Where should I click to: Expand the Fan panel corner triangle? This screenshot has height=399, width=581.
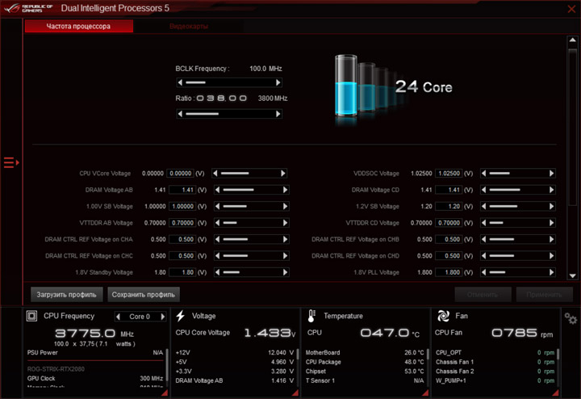click(x=555, y=393)
